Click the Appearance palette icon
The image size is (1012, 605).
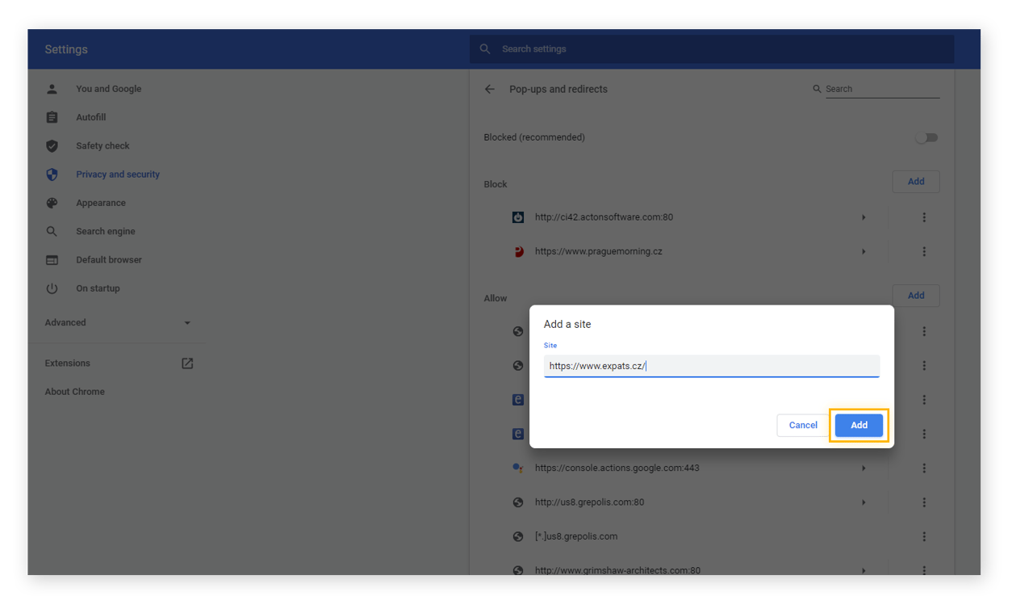[52, 204]
